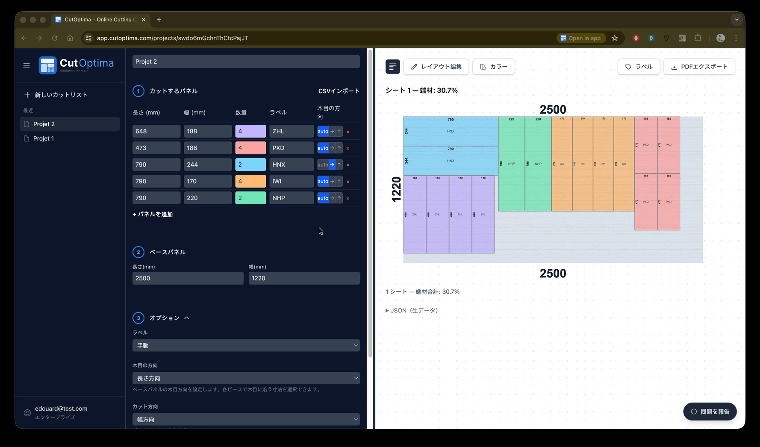
Task: Start PDFエクスポート via the download icon
Action: coord(675,67)
